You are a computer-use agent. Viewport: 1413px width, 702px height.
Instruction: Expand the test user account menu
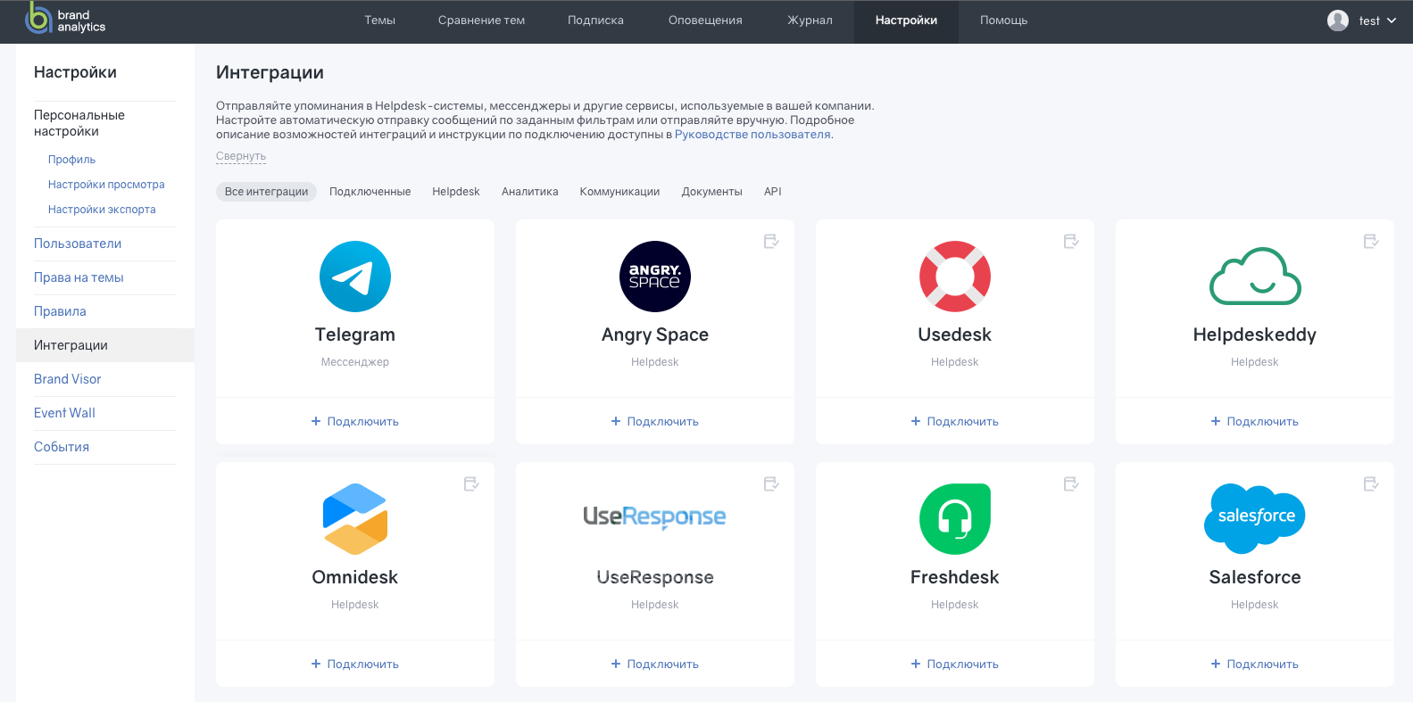pos(1377,21)
